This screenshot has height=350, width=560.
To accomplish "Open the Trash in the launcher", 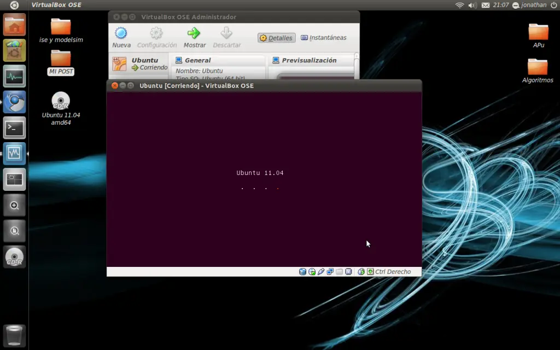I will tap(14, 335).
